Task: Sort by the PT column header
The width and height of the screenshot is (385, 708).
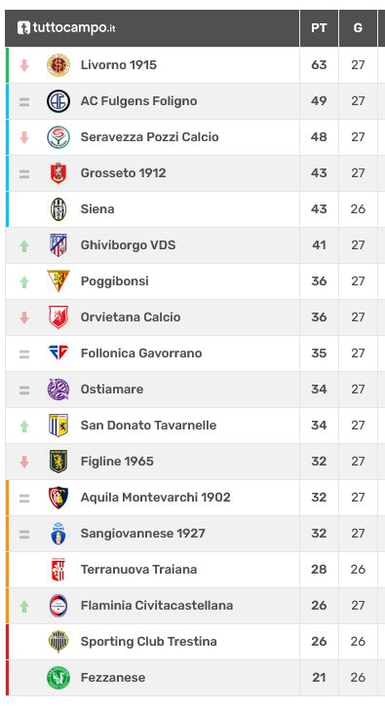Action: (x=319, y=28)
